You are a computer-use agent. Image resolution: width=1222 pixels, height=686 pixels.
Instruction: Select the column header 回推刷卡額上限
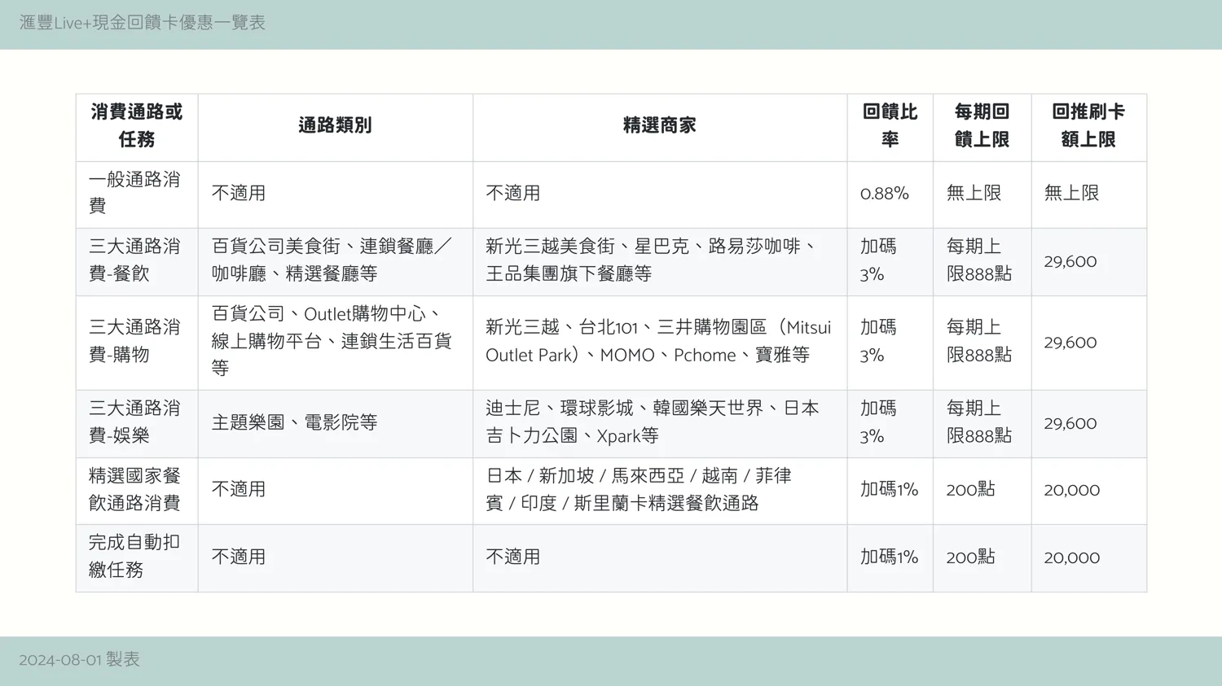pyautogui.click(x=1088, y=126)
